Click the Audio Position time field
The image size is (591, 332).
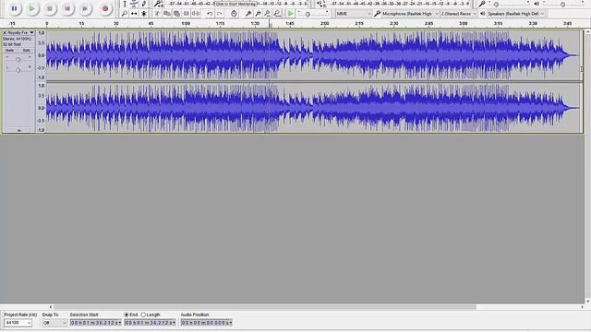(x=207, y=323)
